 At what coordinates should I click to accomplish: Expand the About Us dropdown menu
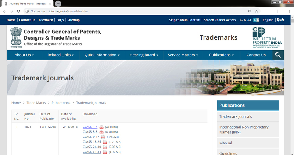24,55
